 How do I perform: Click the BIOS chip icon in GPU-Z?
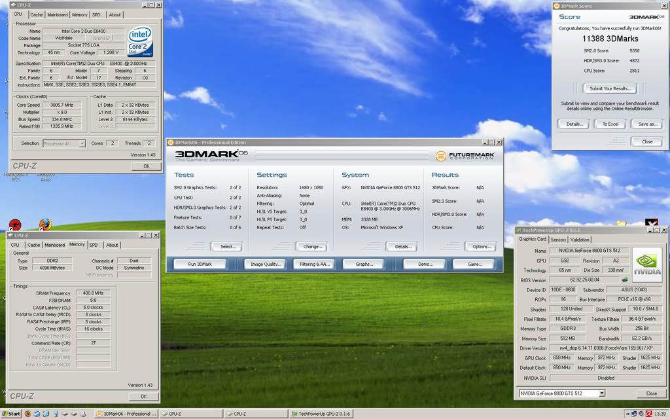click(624, 280)
